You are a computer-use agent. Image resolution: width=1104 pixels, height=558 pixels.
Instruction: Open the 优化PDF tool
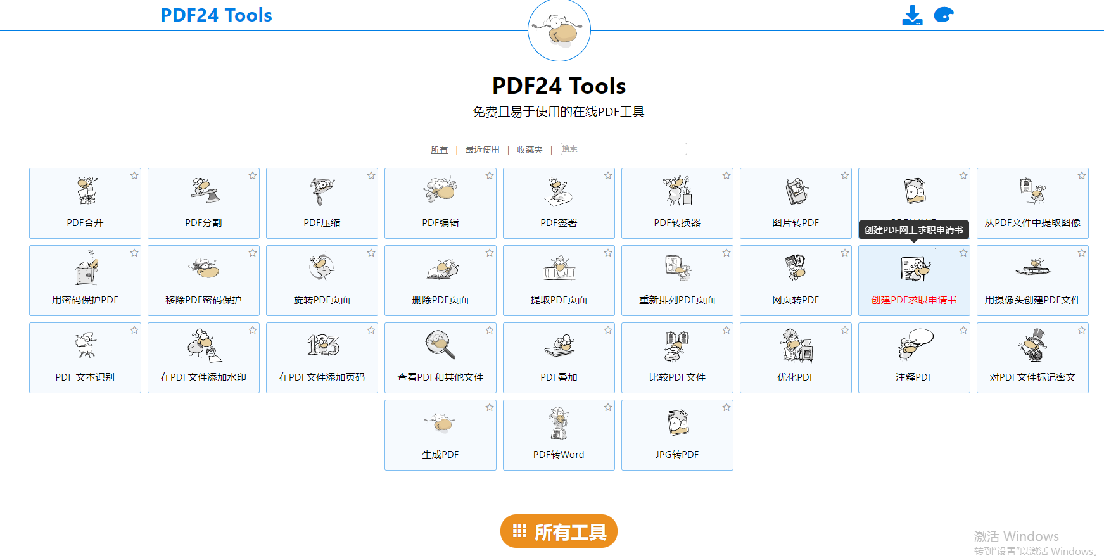point(796,358)
